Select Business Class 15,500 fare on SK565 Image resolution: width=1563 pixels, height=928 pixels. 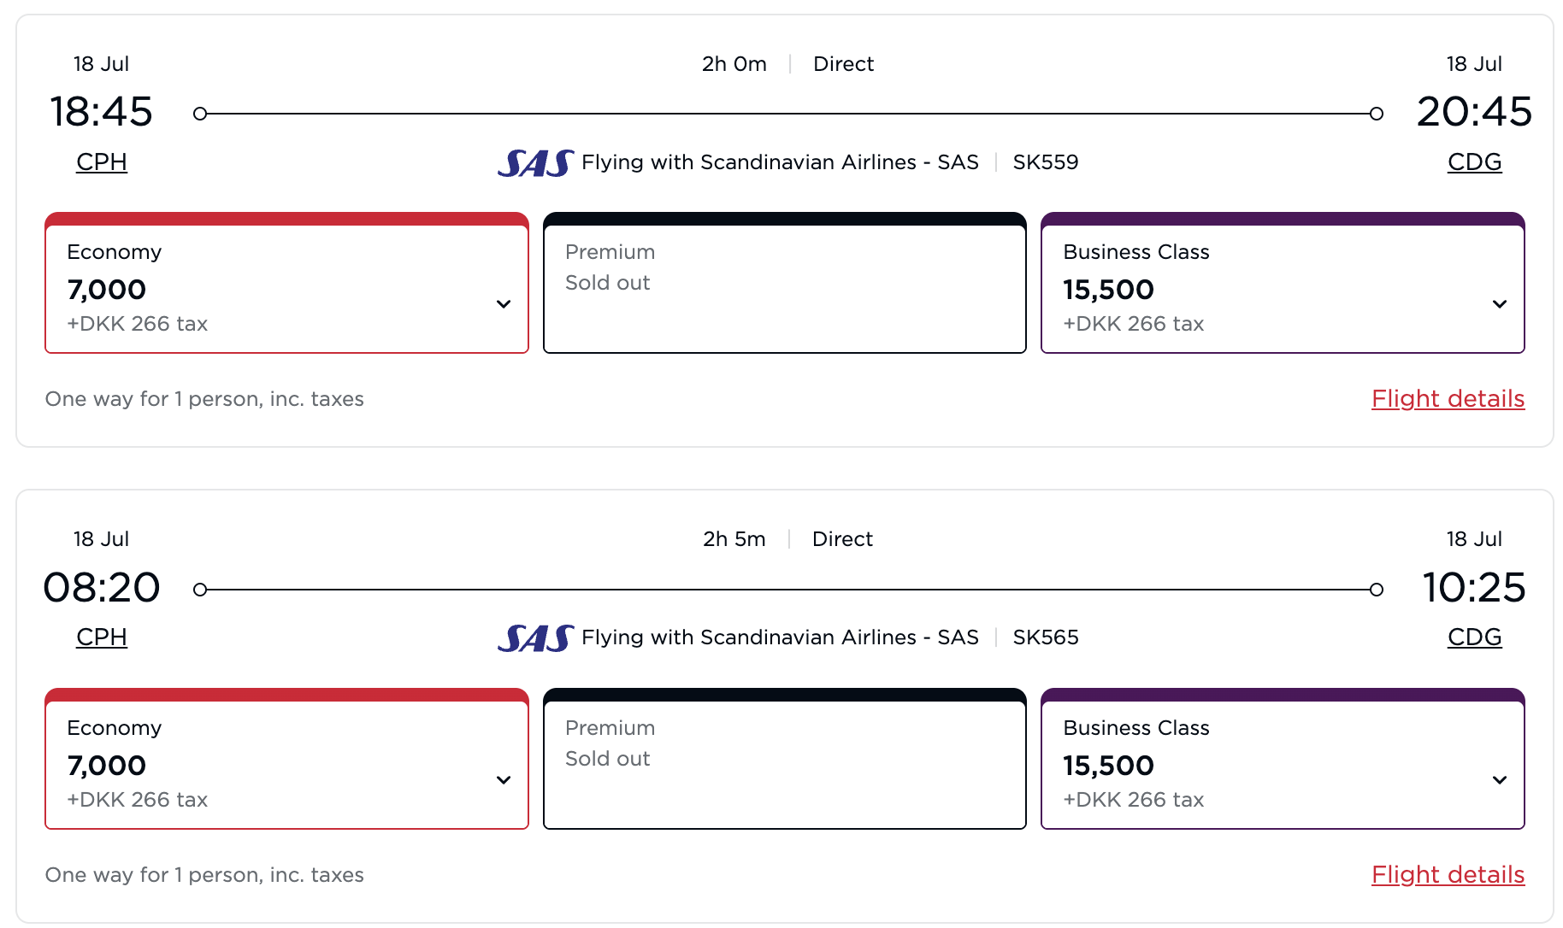tap(1283, 759)
